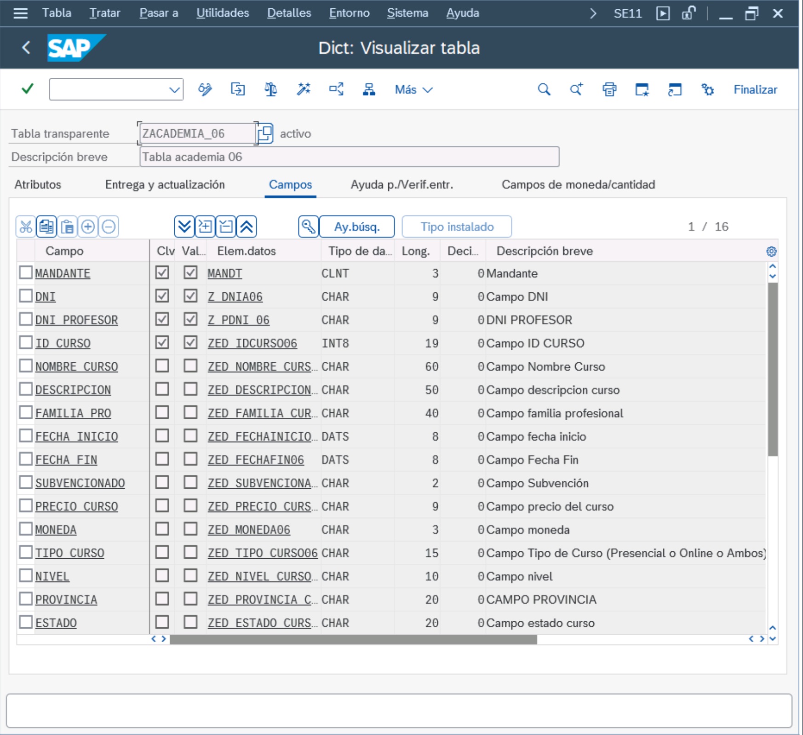Click the Check balance-scale icon
This screenshot has width=803, height=735.
270,89
